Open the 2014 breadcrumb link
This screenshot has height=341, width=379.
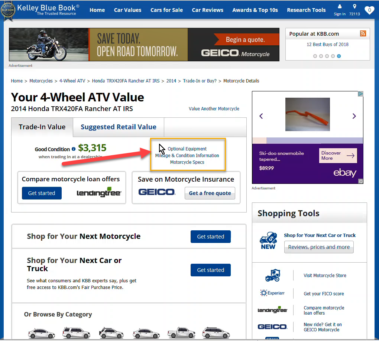[171, 81]
